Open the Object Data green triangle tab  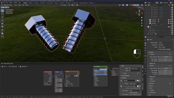pyautogui.click(x=145, y=71)
